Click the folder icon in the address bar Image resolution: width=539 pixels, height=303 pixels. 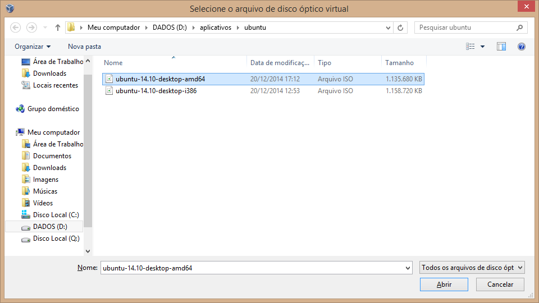[x=71, y=27]
